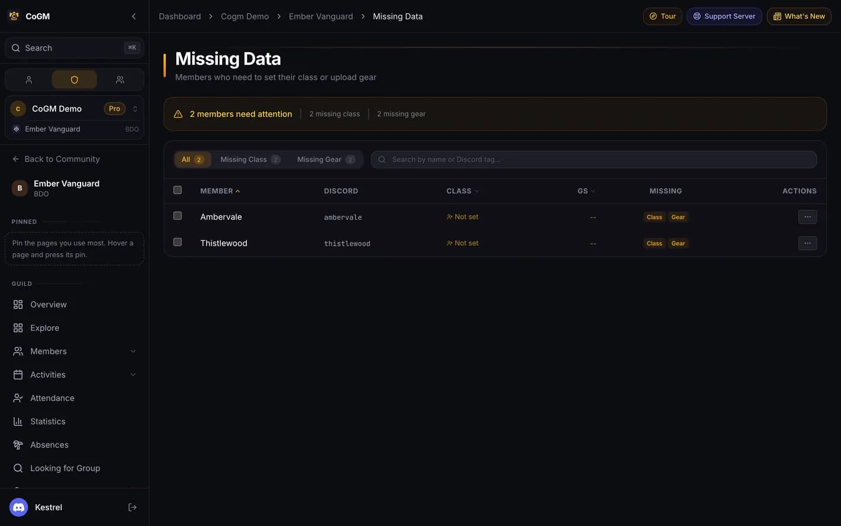This screenshot has height=526, width=841.
Task: Sort by the CLASS column
Action: tap(463, 191)
